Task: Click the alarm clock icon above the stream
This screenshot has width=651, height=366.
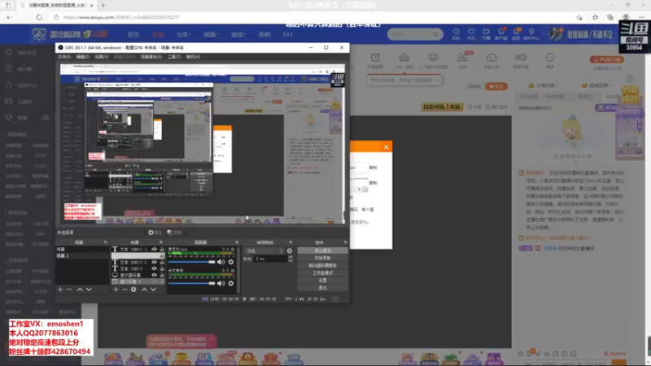Action: [375, 58]
